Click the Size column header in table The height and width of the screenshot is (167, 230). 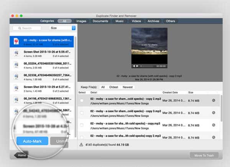point(191,93)
